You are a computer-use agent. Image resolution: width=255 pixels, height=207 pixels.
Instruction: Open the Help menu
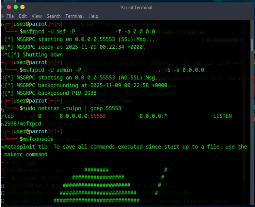(93, 16)
